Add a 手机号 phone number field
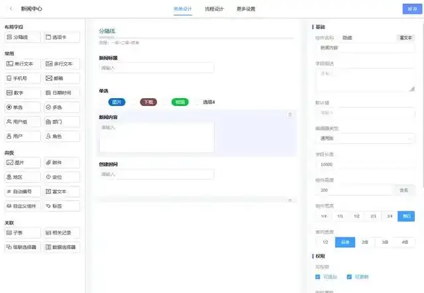 (x=23, y=78)
